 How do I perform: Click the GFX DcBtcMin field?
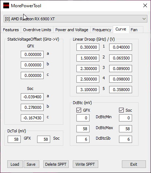83,118
